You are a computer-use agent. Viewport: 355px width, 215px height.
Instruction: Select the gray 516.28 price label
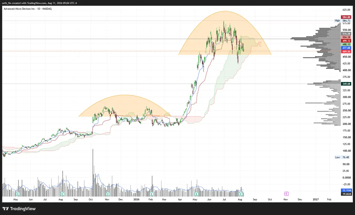pos(346,34)
